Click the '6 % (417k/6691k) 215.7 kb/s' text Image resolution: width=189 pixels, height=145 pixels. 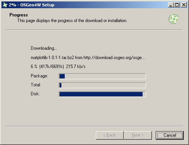pyautogui.click(x=58, y=67)
